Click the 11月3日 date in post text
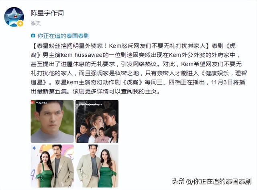 [x=221, y=82]
